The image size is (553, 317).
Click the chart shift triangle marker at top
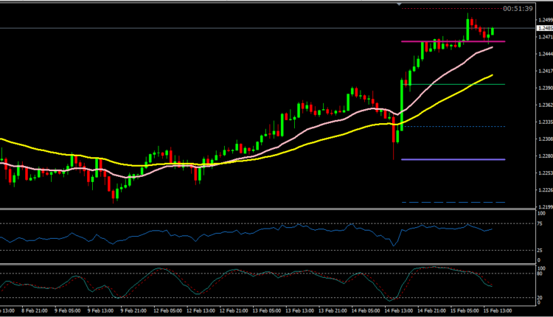click(400, 5)
